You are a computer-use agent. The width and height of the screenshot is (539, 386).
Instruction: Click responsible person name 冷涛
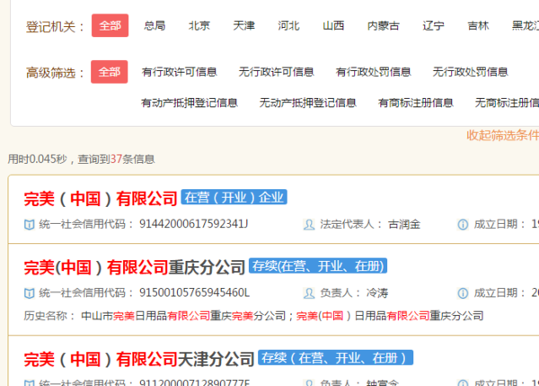point(377,293)
